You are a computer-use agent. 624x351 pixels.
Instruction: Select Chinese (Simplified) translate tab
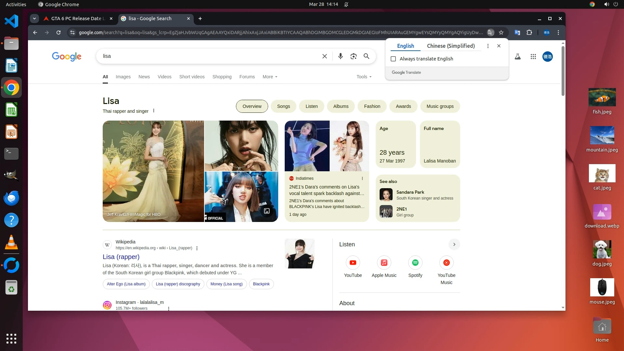pyautogui.click(x=450, y=46)
